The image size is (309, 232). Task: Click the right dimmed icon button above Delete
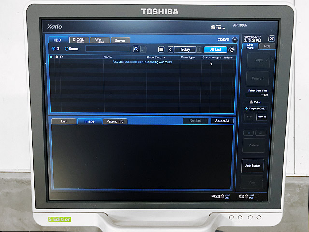tap(261, 133)
